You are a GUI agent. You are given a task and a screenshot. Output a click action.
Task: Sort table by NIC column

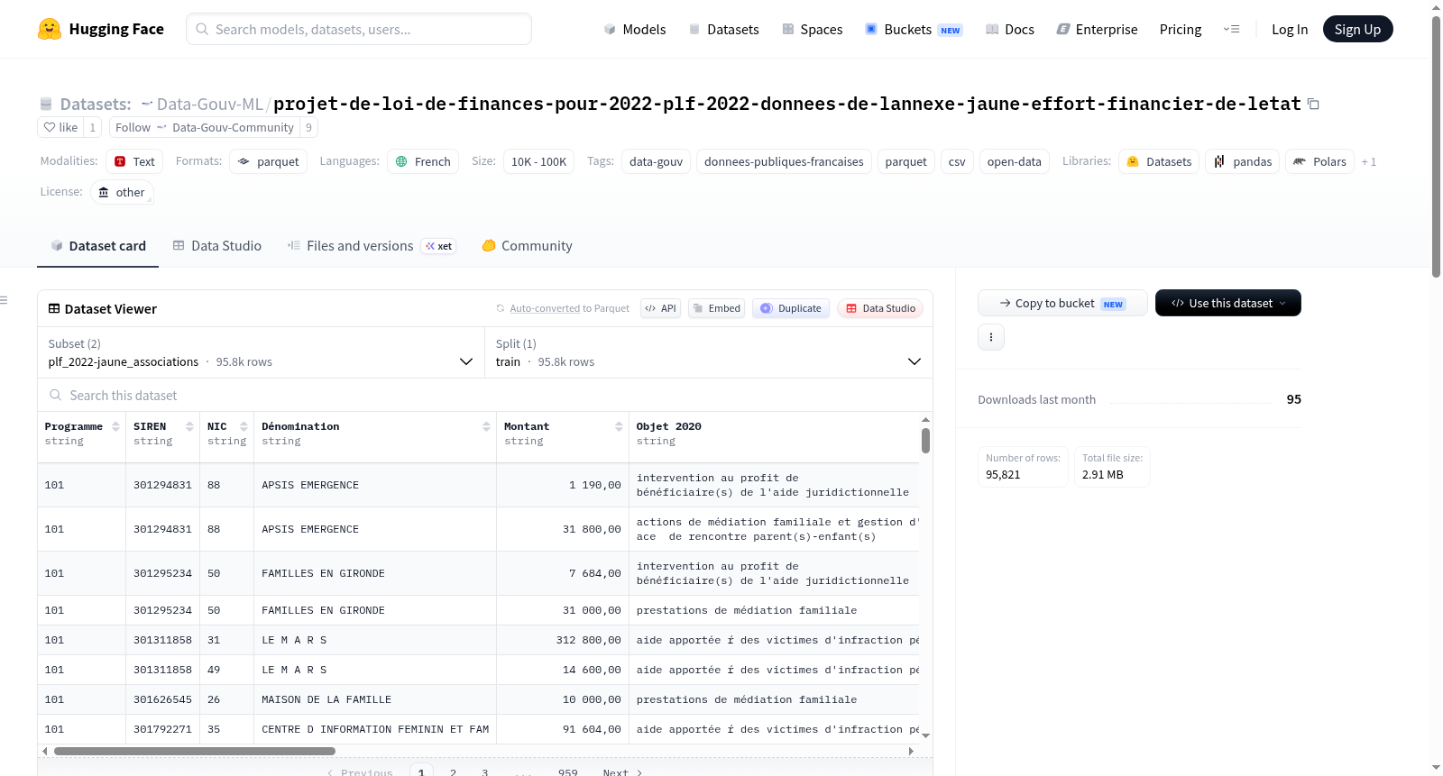pos(244,426)
